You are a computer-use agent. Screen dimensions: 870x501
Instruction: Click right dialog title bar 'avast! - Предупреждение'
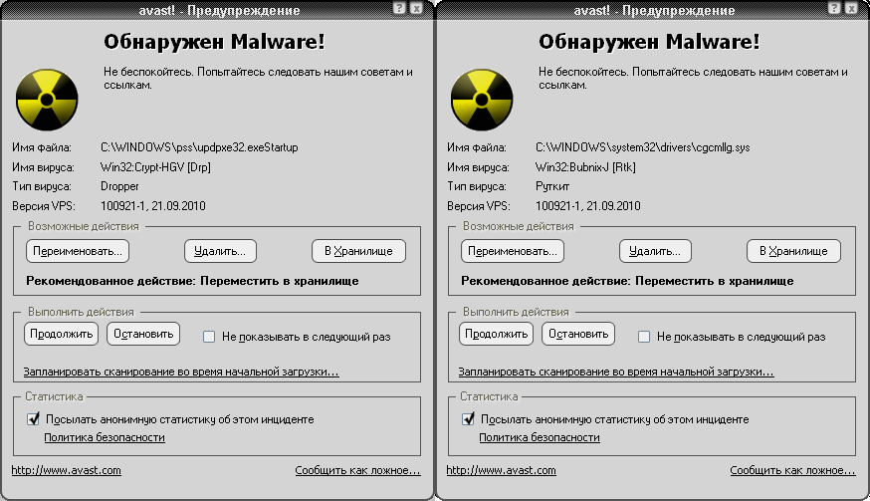point(654,10)
